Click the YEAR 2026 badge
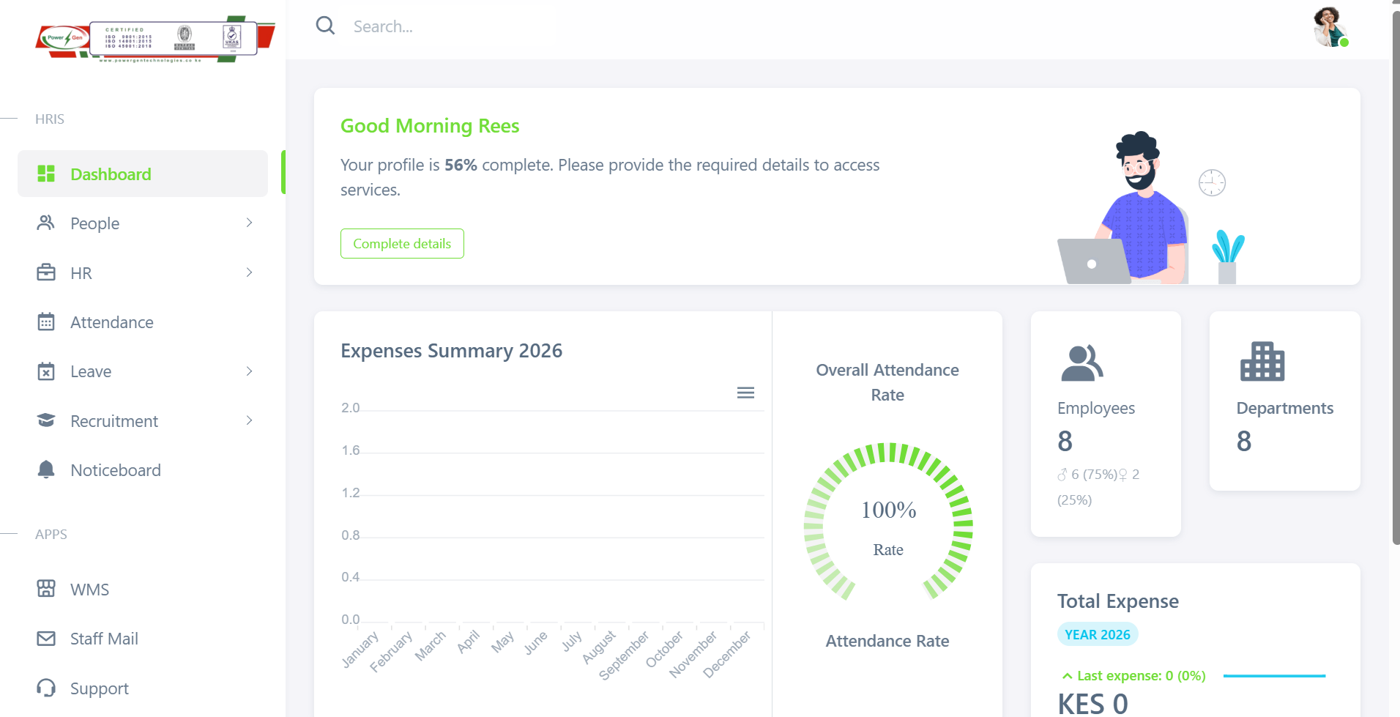The image size is (1400, 717). coord(1097,634)
